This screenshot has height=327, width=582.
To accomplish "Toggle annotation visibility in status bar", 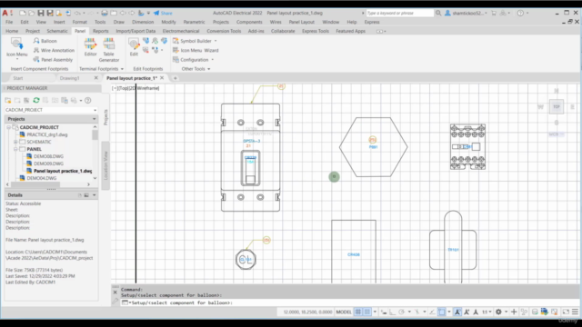I will (x=457, y=312).
